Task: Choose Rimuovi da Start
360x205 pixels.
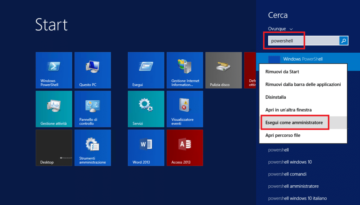Action: click(303, 72)
